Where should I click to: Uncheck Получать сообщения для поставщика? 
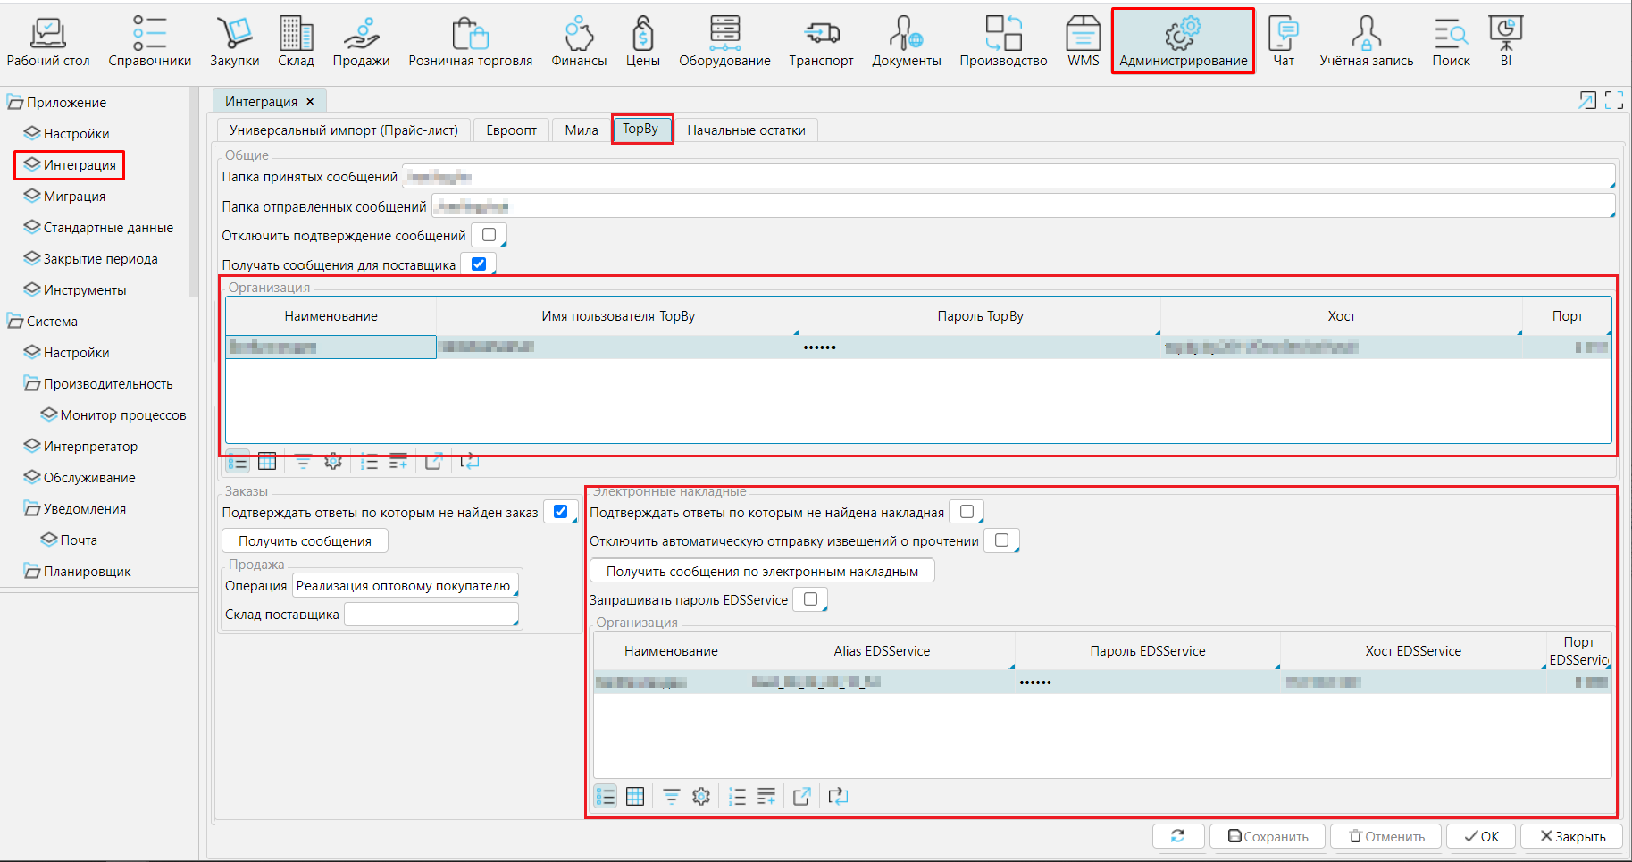479,264
